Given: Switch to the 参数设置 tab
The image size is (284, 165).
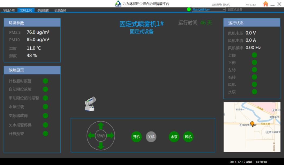Looking at the screenshot, I should click(x=43, y=10).
